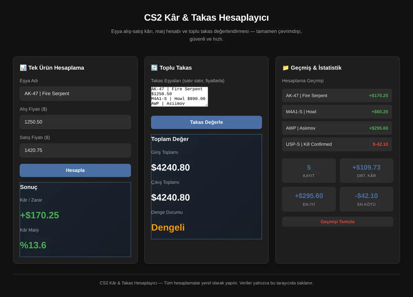Viewport: 413px width, 297px height.
Task: Click the %13.6 profit margin value
Action: (33, 245)
